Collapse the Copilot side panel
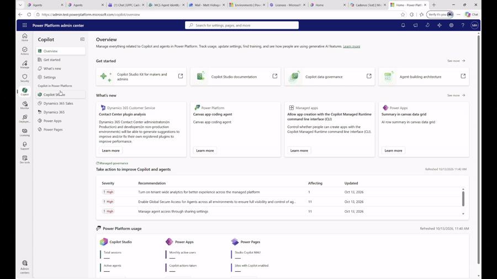The width and height of the screenshot is (497, 279). 82,39
